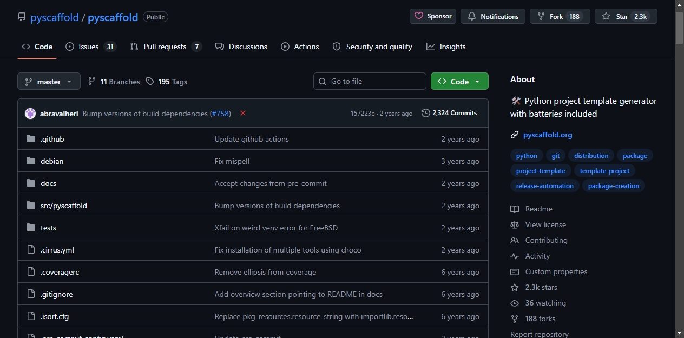684x338 pixels.
Task: Open the .gitignore file
Action: coord(56,294)
